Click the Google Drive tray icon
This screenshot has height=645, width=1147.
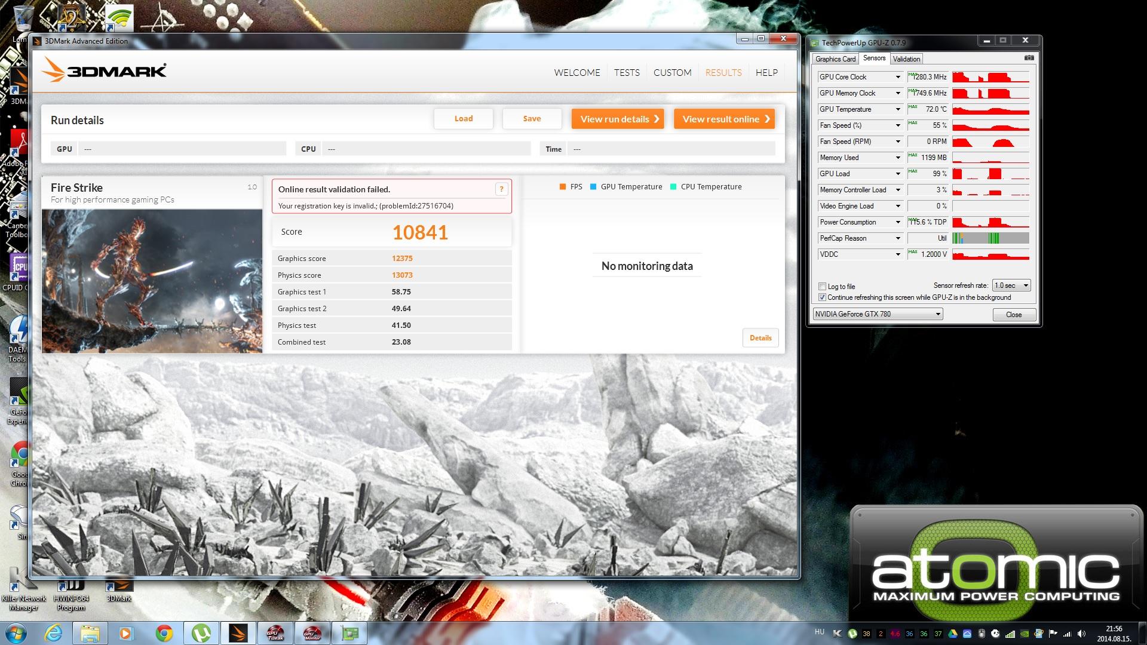tap(953, 634)
